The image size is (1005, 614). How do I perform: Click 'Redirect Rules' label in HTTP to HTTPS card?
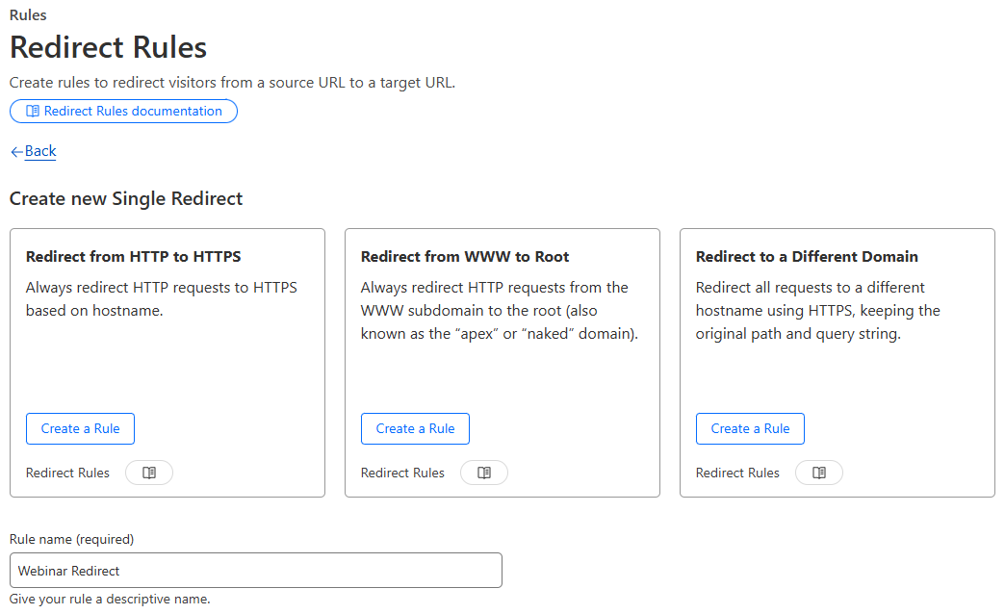click(67, 473)
